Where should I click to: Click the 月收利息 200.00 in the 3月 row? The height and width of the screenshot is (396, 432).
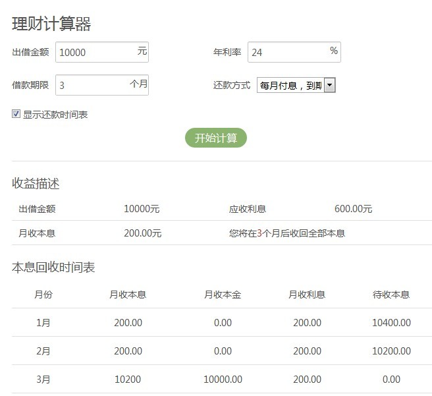tap(307, 380)
